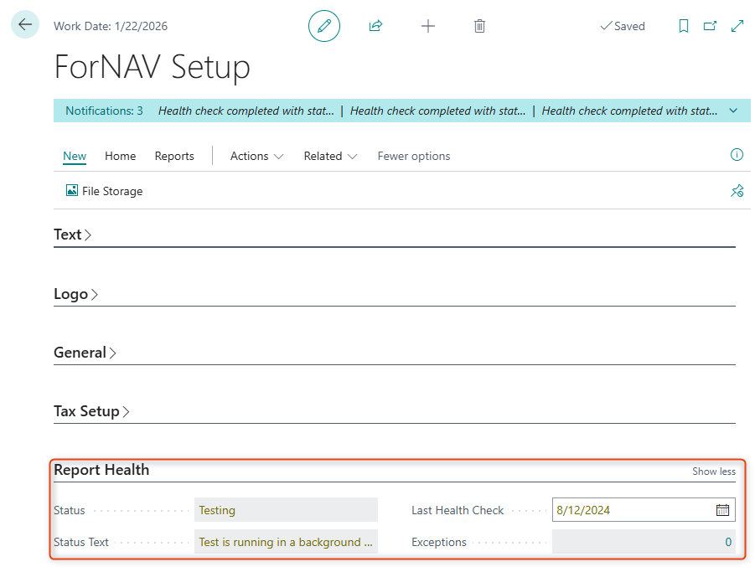755x567 pixels.
Task: Click the pencil edit icon
Action: pos(324,26)
